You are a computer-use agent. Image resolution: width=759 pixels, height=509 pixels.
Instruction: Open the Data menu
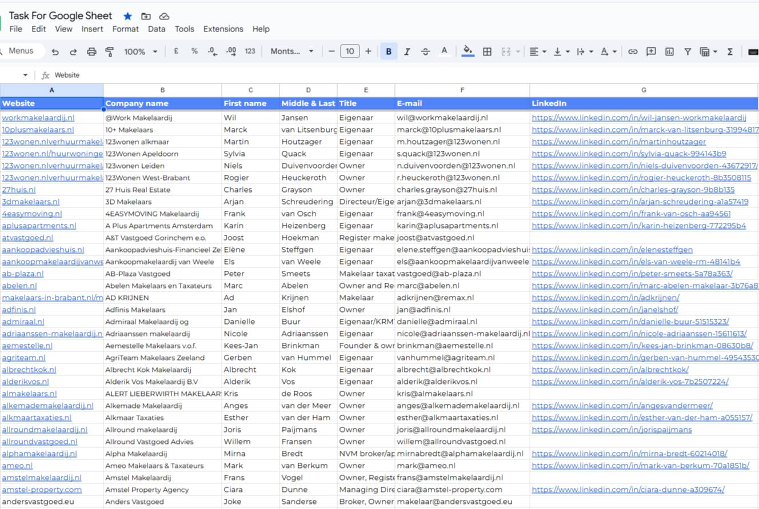[x=157, y=29]
